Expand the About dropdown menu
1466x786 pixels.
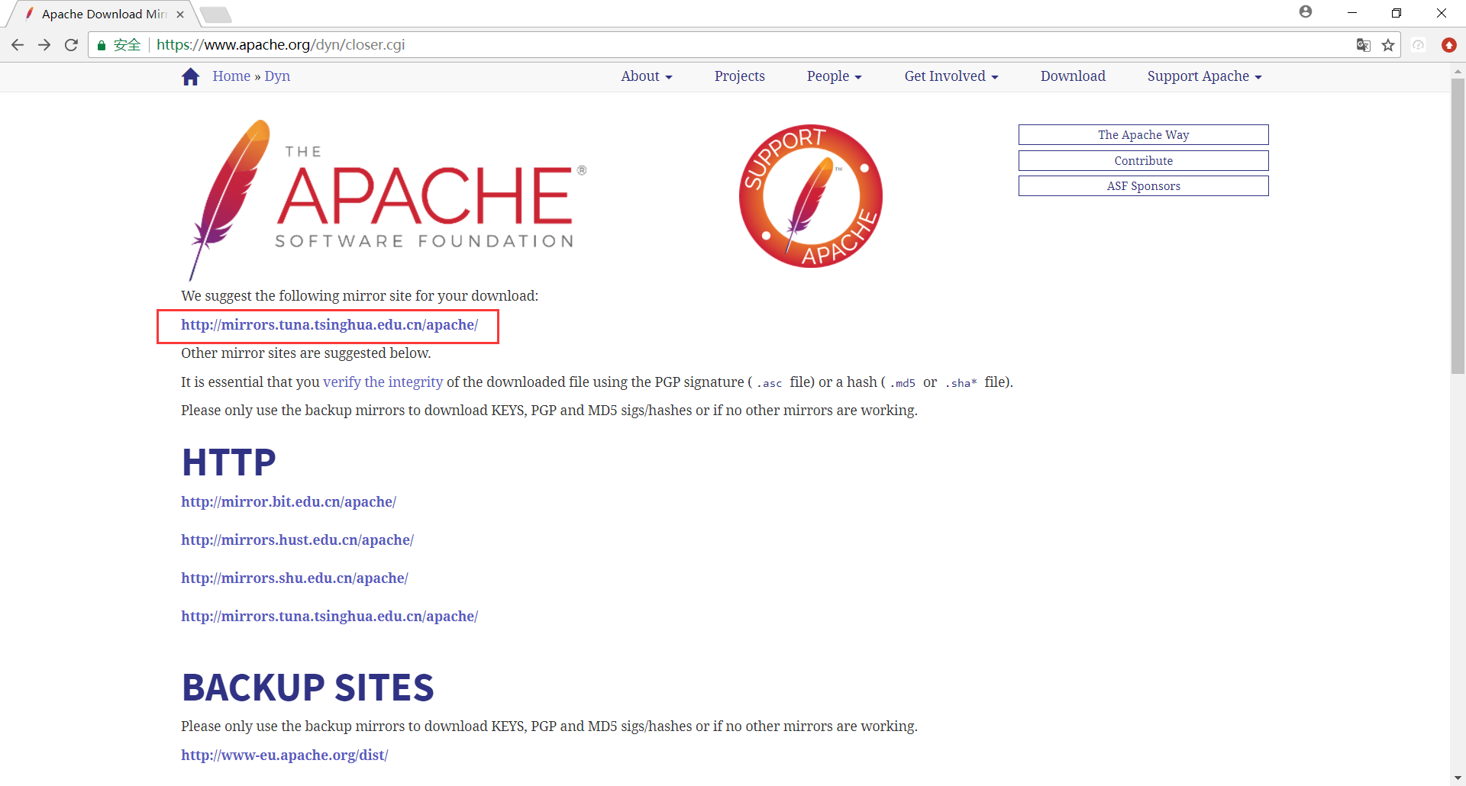point(647,76)
